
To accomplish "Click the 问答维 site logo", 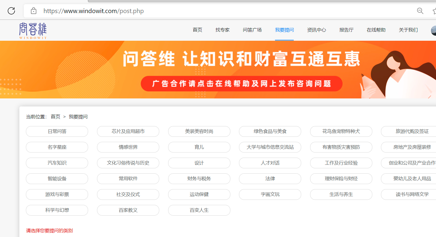I will 33,30.
